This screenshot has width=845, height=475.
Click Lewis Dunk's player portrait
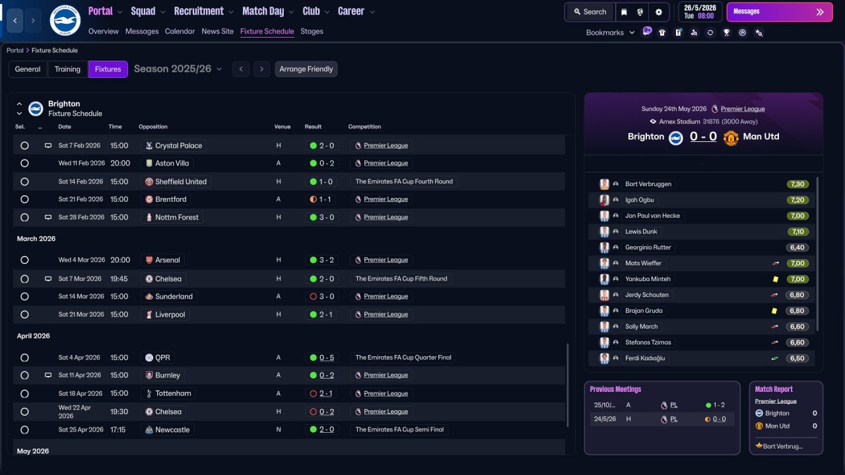(x=604, y=232)
